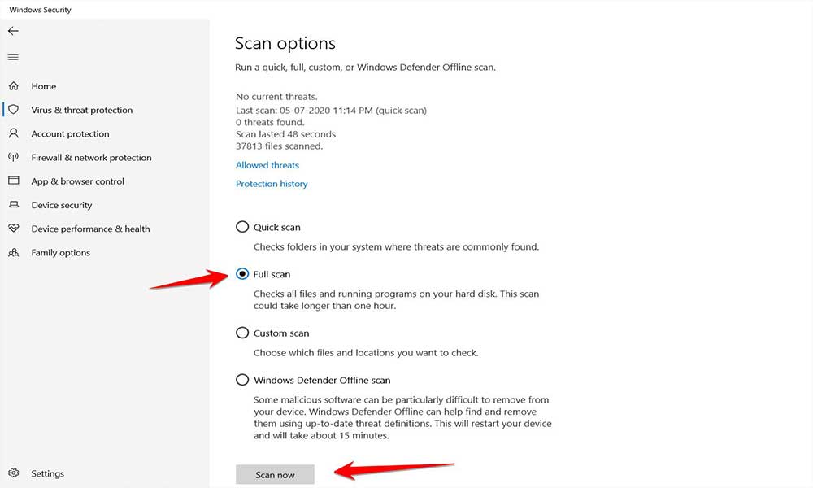Select the Quick scan radio button
This screenshot has width=813, height=488.
coord(242,227)
